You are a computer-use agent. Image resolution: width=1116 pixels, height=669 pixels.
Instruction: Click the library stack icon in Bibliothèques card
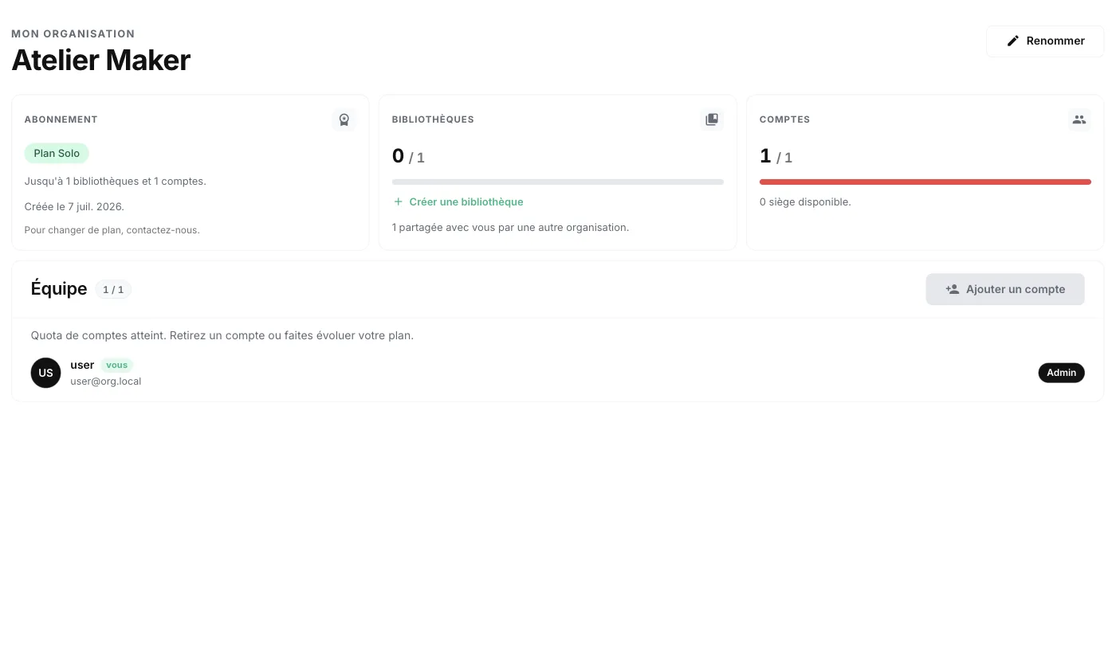click(712, 119)
